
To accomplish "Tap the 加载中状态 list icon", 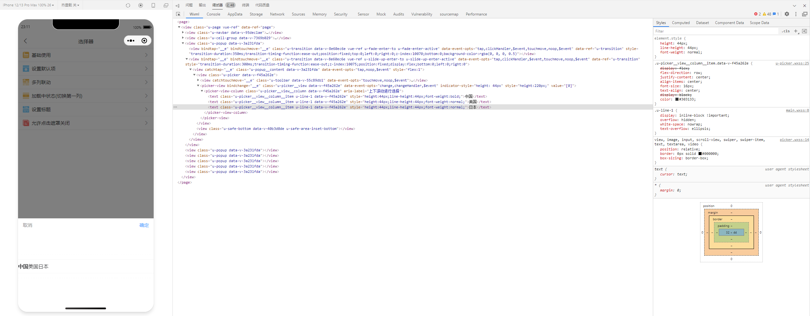I will click(x=26, y=96).
